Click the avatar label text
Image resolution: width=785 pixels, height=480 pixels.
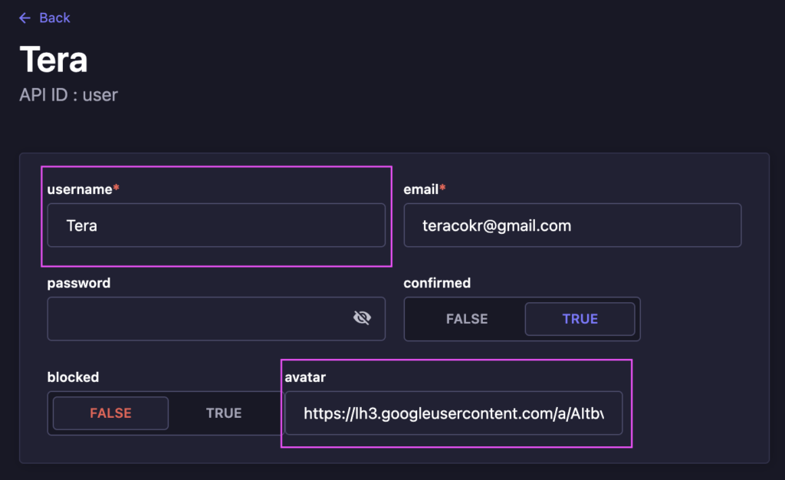tap(305, 377)
